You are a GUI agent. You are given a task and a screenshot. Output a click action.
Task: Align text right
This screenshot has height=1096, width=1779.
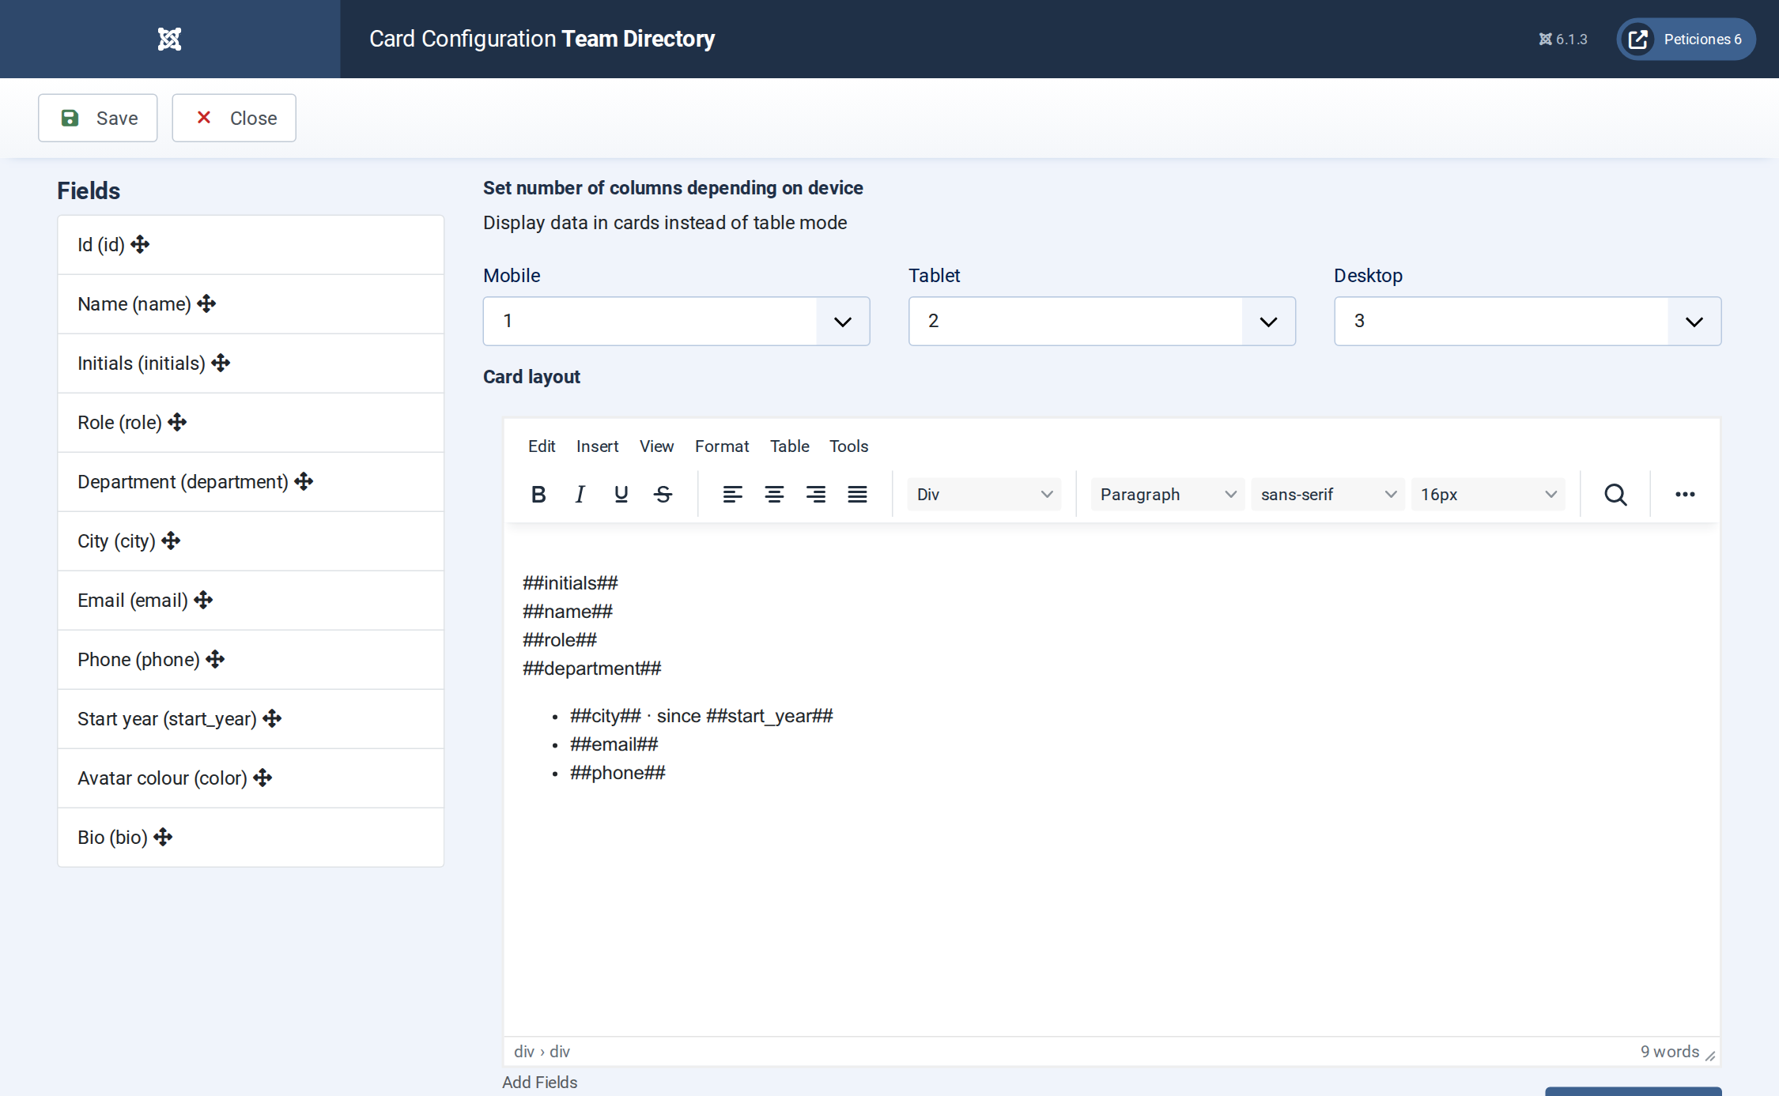pyautogui.click(x=816, y=495)
